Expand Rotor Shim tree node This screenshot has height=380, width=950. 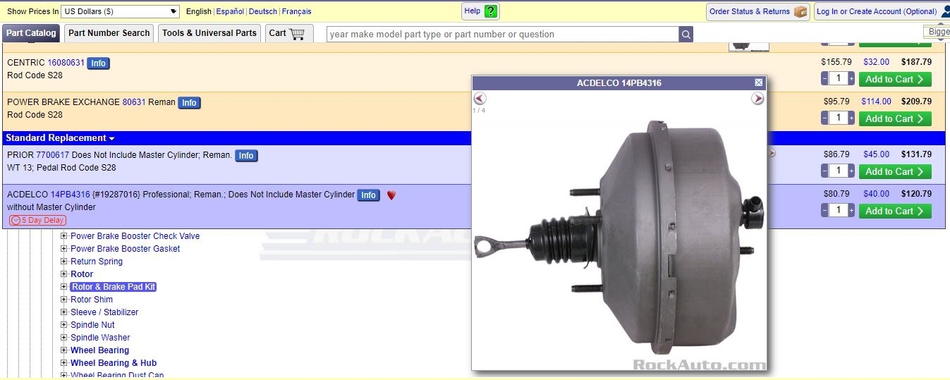(x=63, y=300)
